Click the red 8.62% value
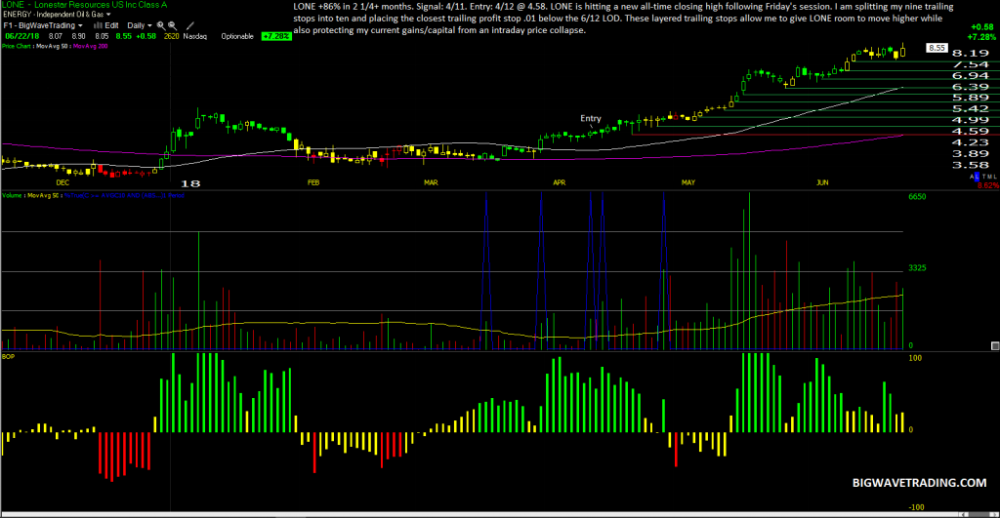 988,185
